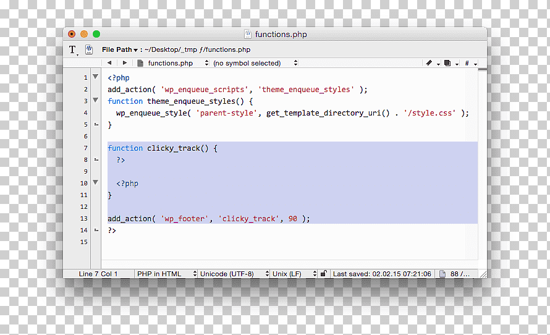Go to next document with right arrow
The image size is (550, 335).
pos(124,63)
